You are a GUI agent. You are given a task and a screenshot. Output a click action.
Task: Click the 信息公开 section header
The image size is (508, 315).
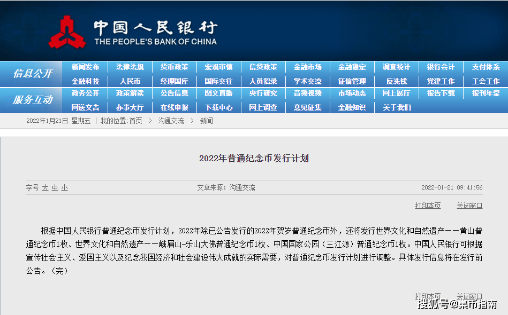pos(32,74)
